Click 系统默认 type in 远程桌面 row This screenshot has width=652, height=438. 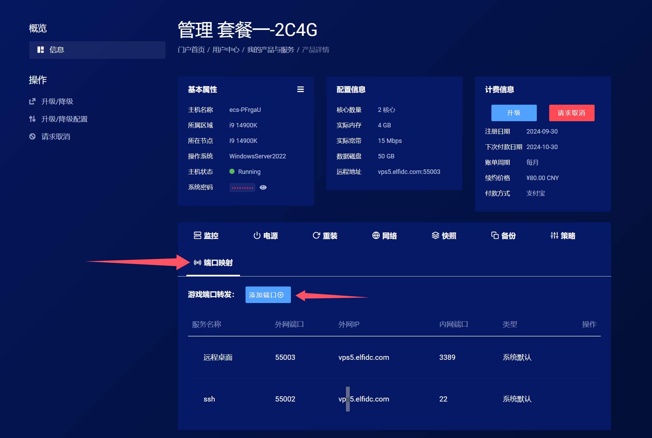tap(517, 357)
